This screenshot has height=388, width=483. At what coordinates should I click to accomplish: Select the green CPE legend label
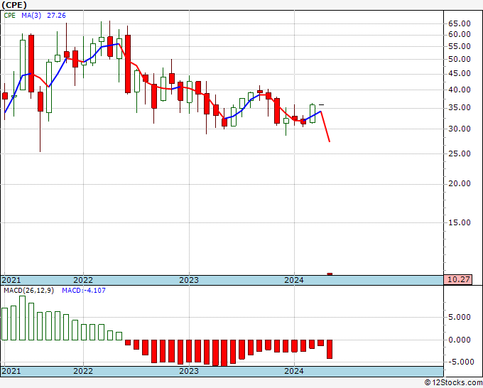click(x=9, y=16)
